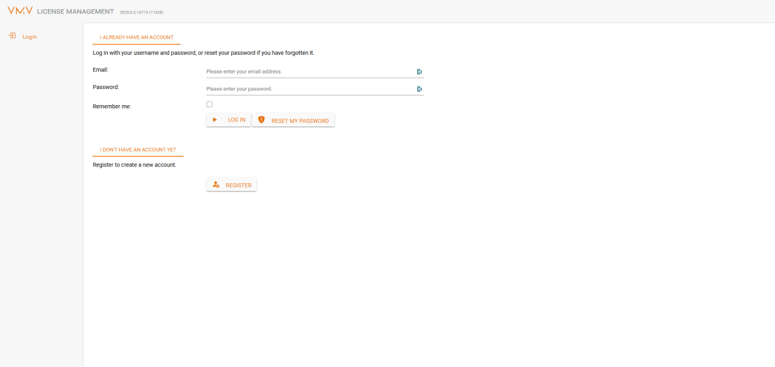The image size is (775, 367).
Task: Enable the Remember me checkbox
Action: (209, 104)
